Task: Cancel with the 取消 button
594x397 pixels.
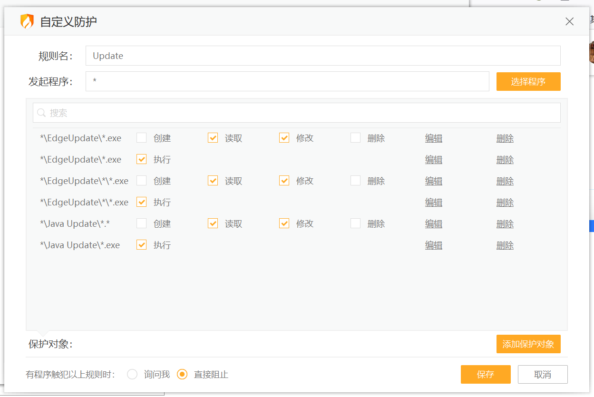Action: pyautogui.click(x=542, y=374)
